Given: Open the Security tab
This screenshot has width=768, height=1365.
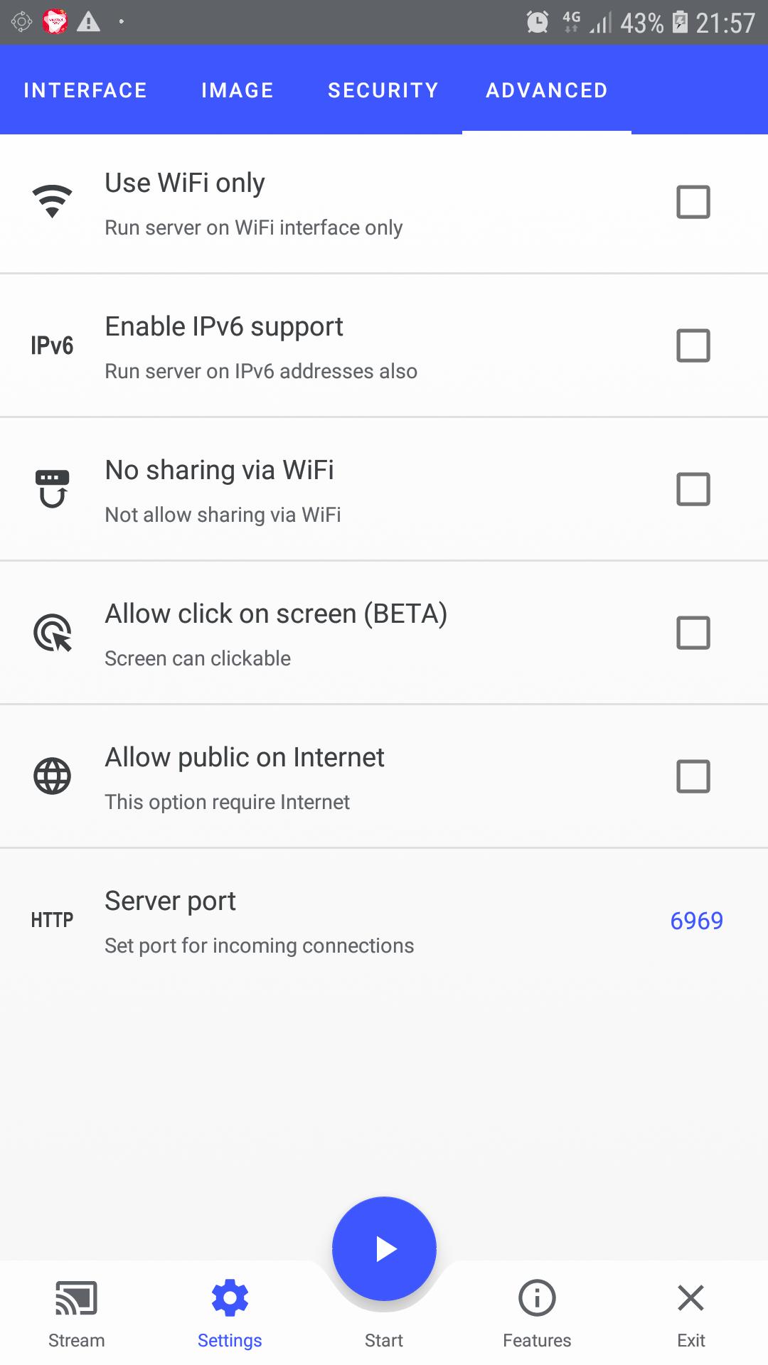Looking at the screenshot, I should point(383,90).
